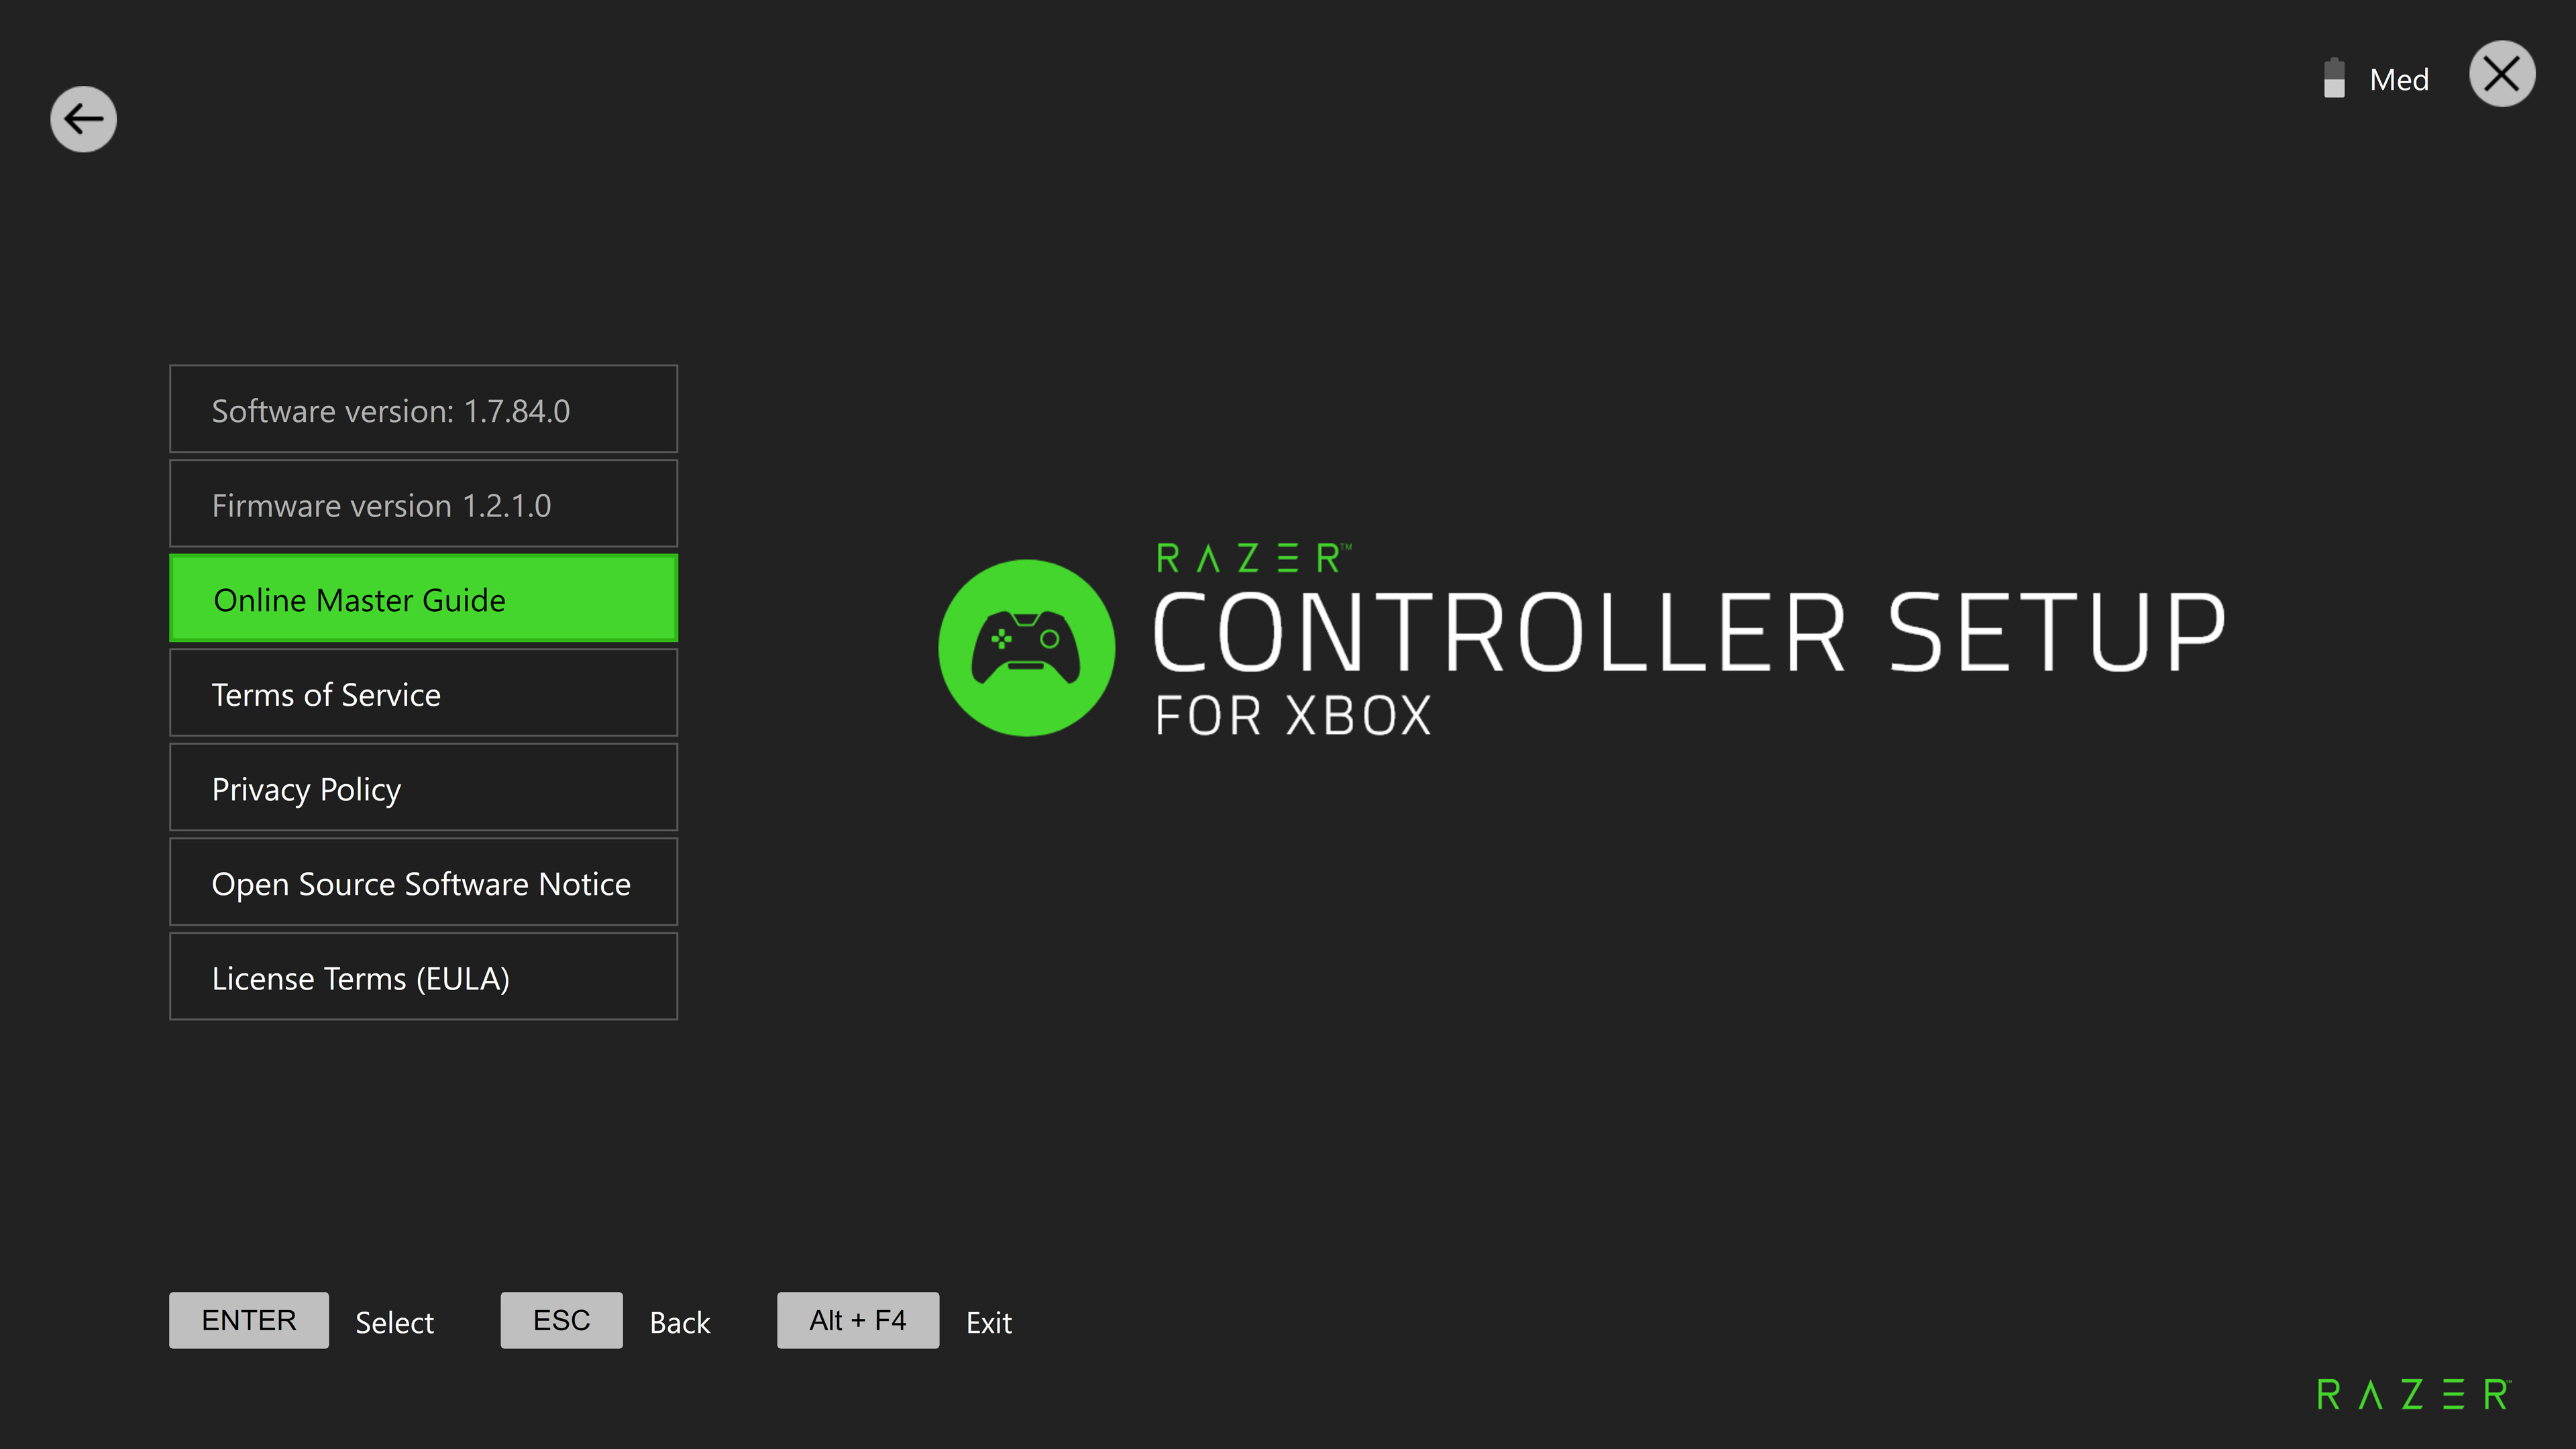
Task: Click the Firmware version 1.2.1.0 entry
Action: [x=423, y=504]
